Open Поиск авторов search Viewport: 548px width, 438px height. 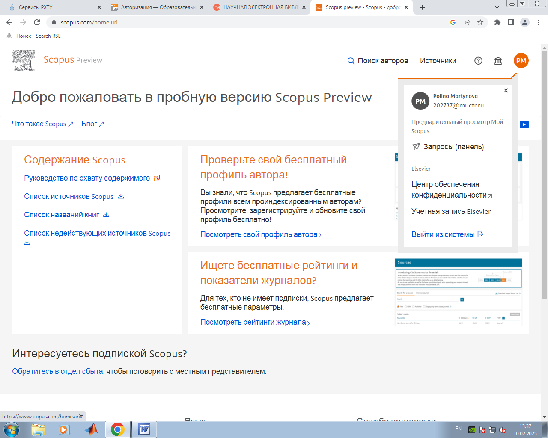coord(378,61)
